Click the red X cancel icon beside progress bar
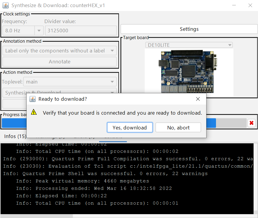The image size is (258, 218). (x=251, y=123)
